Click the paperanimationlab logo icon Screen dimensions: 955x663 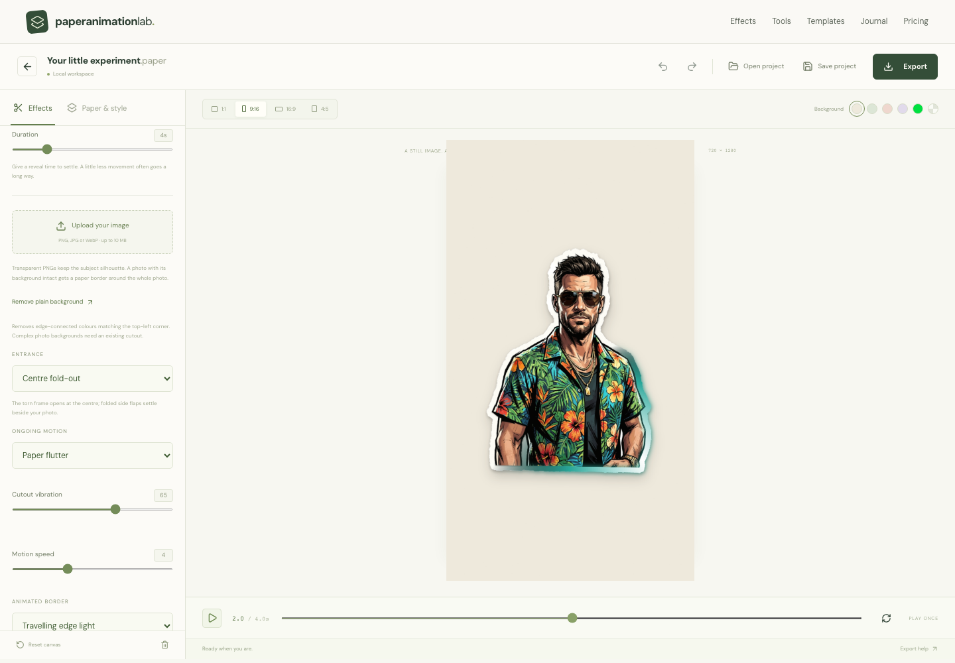click(37, 22)
